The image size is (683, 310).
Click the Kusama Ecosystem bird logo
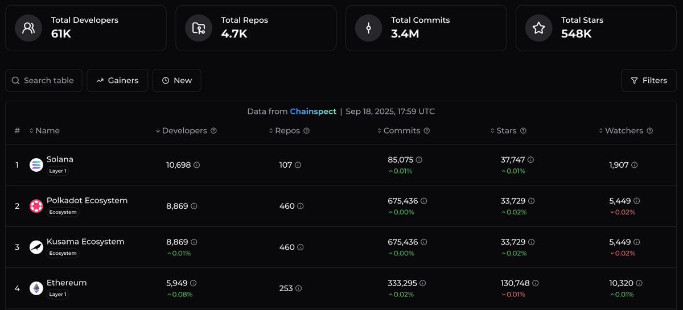click(36, 247)
